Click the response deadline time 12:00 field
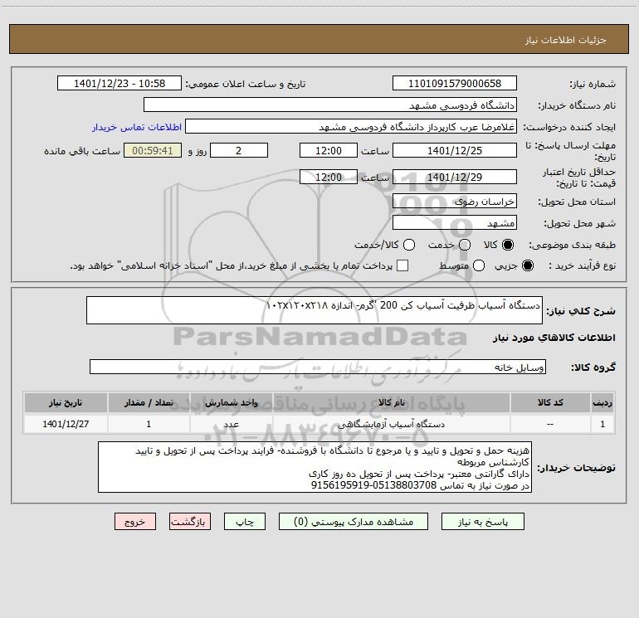 (x=329, y=150)
